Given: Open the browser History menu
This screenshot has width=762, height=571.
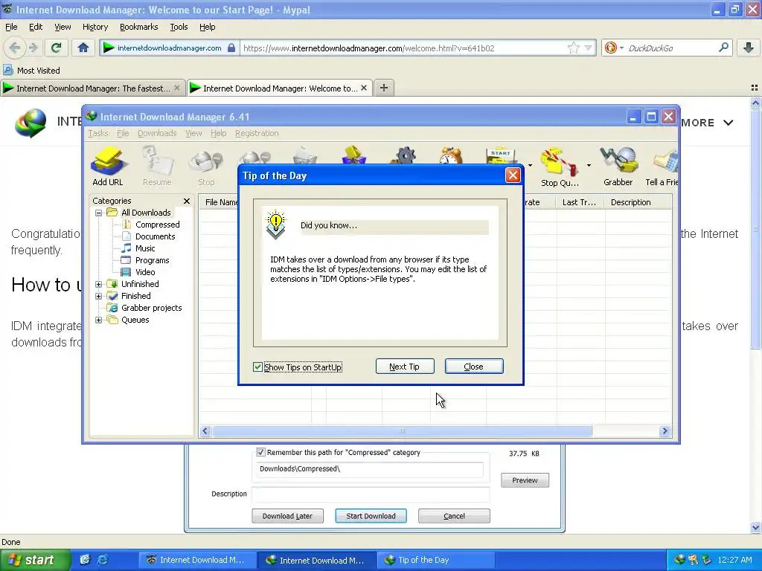Looking at the screenshot, I should click(x=95, y=28).
